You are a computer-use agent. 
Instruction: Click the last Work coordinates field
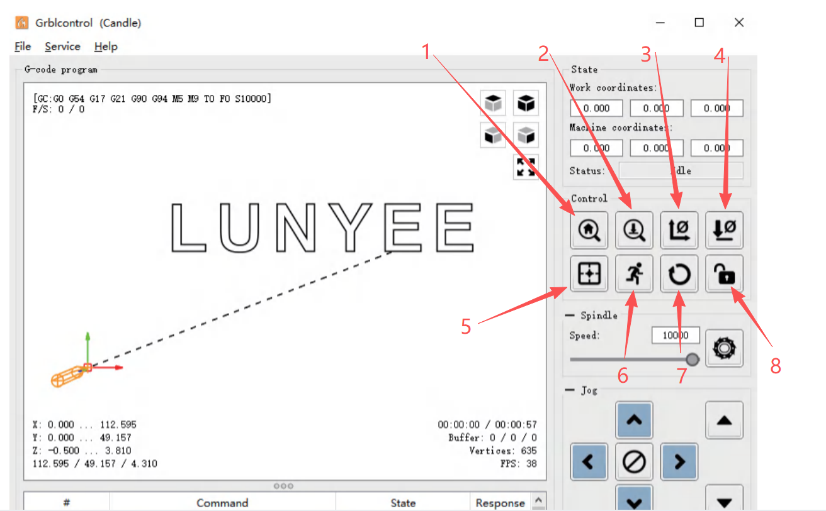717,108
